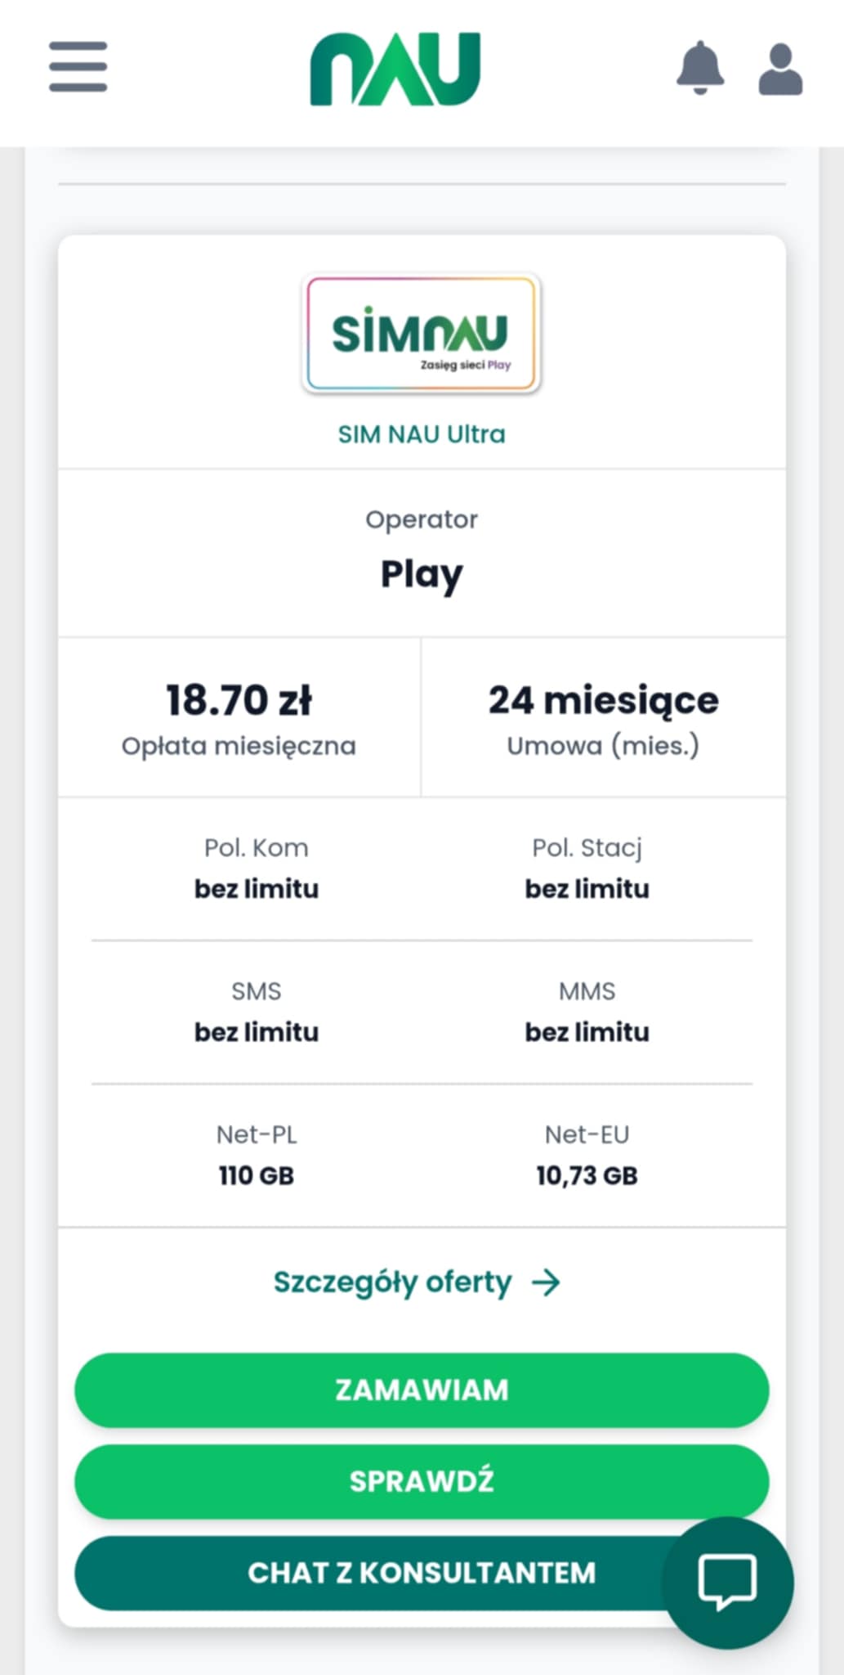
Task: Tap the SMS bez limitu entry
Action: point(256,1032)
